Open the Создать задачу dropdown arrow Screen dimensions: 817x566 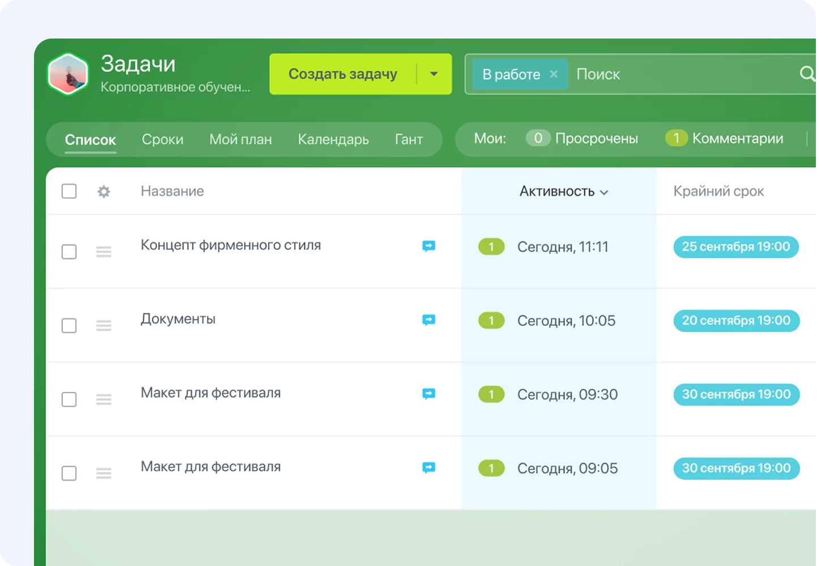(434, 74)
